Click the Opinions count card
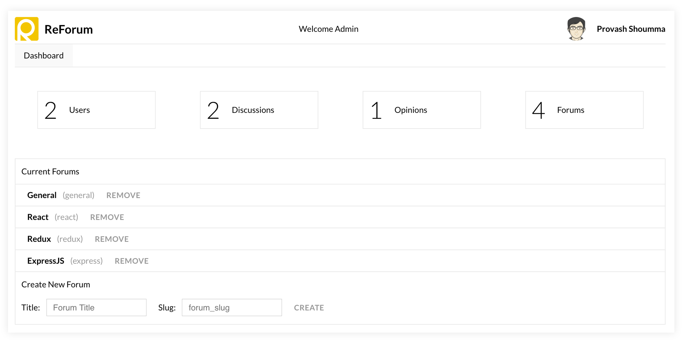Viewport: 683px width, 344px height. pyautogui.click(x=421, y=110)
